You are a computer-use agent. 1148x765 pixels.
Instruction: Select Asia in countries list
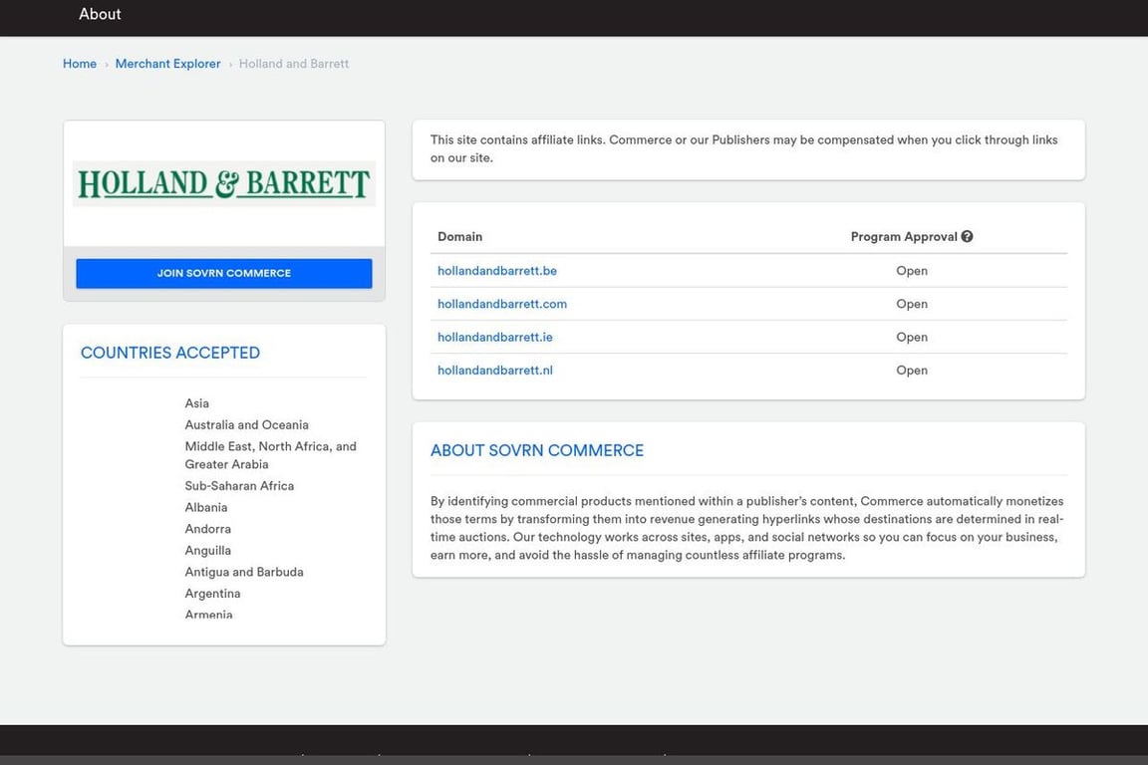point(197,403)
